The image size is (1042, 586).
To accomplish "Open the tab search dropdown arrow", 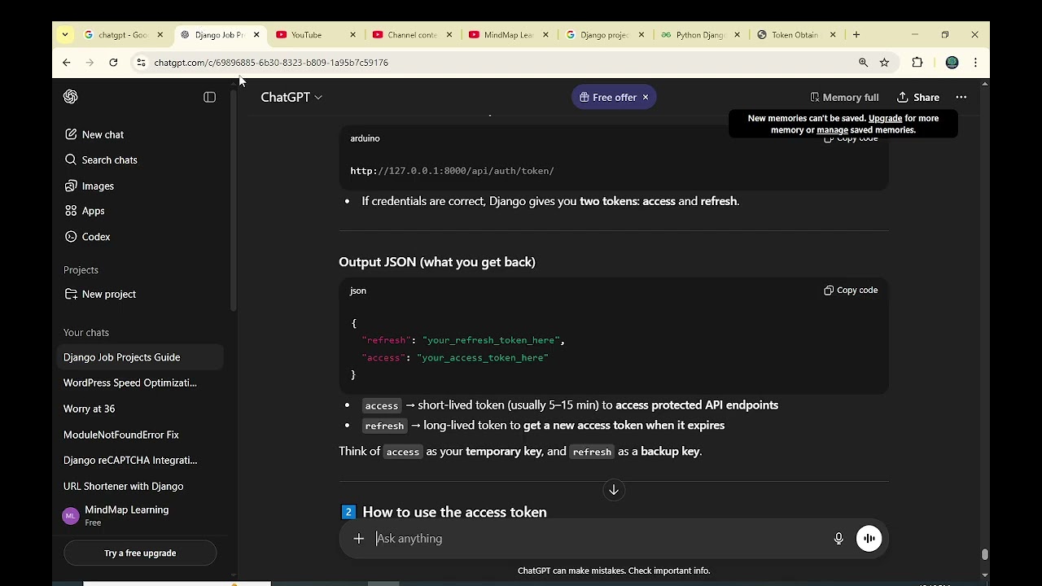I will (x=64, y=35).
